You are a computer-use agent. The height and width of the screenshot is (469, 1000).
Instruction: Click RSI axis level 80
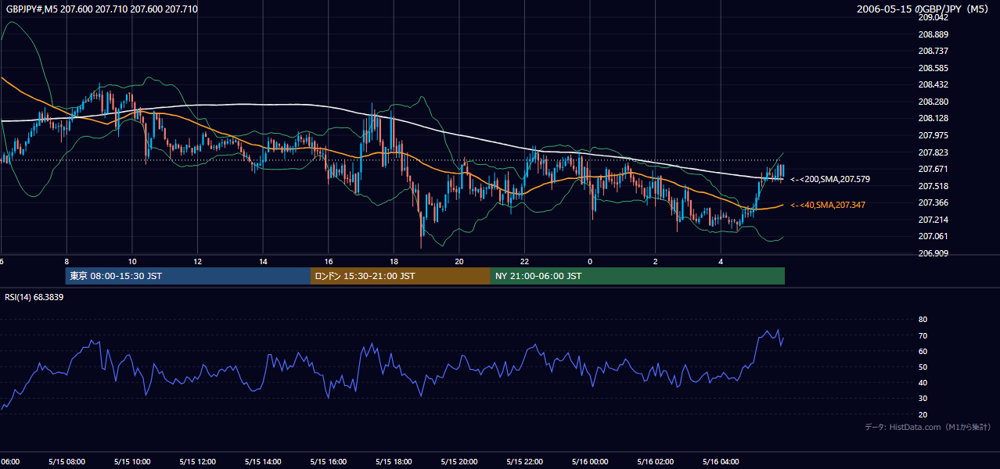pos(923,320)
